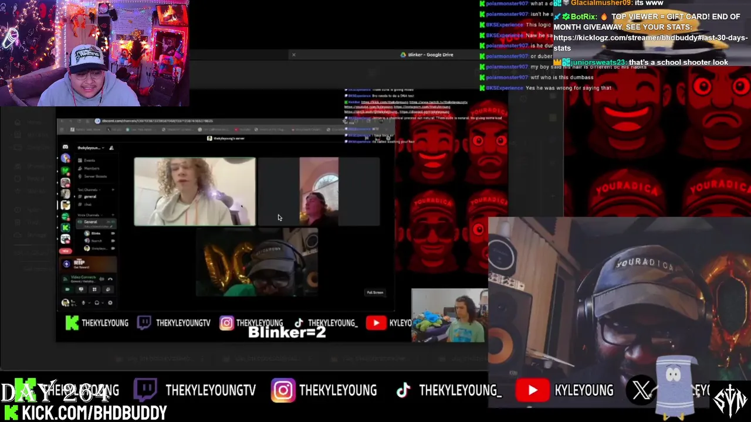Click the user avatar in Discord user panel
Image resolution: width=751 pixels, height=422 pixels.
(64, 302)
